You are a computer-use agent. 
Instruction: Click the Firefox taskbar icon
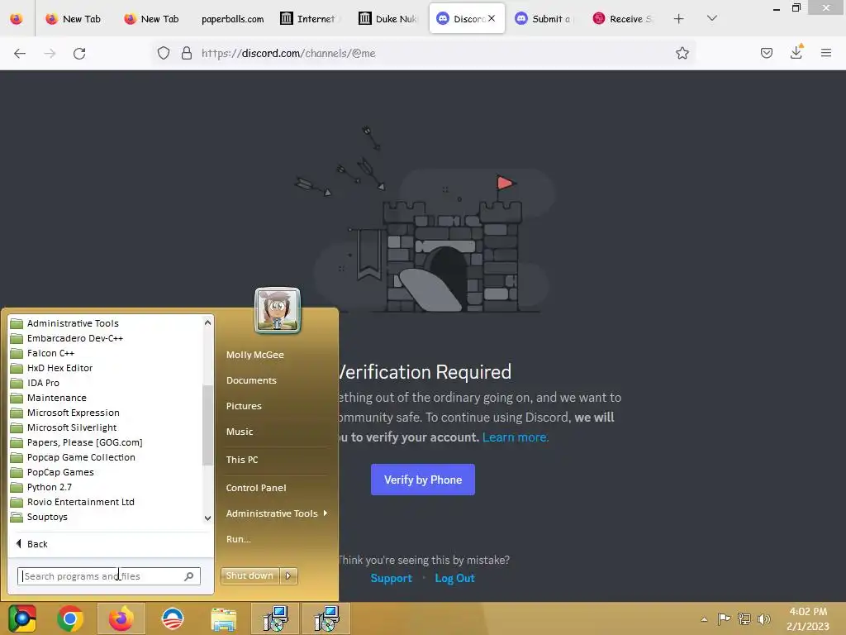(121, 618)
